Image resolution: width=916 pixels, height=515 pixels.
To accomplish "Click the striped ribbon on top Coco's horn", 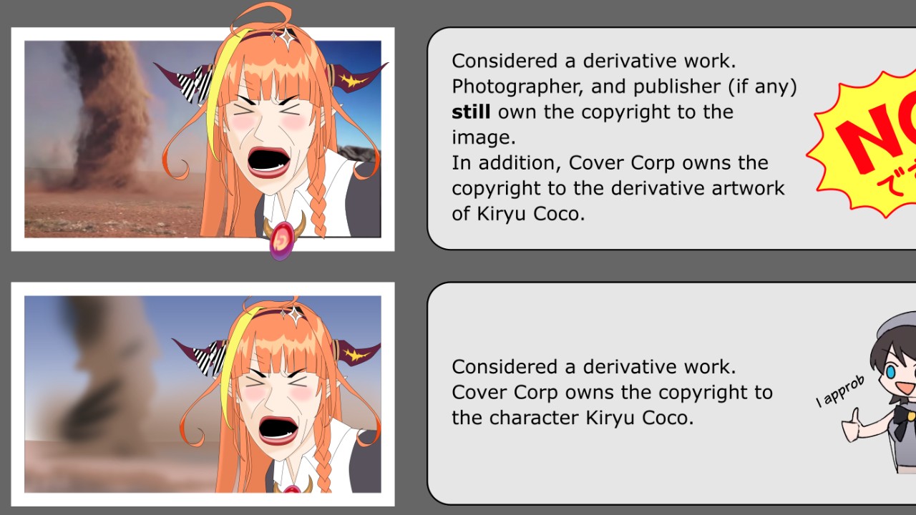I will [195, 83].
